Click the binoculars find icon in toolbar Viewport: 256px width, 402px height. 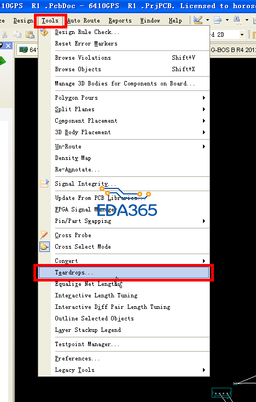coord(237,20)
